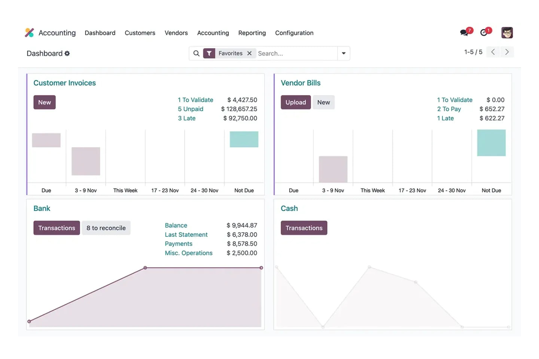Click the Dashboard breadcrumb title
This screenshot has width=539, height=359.
45,53
